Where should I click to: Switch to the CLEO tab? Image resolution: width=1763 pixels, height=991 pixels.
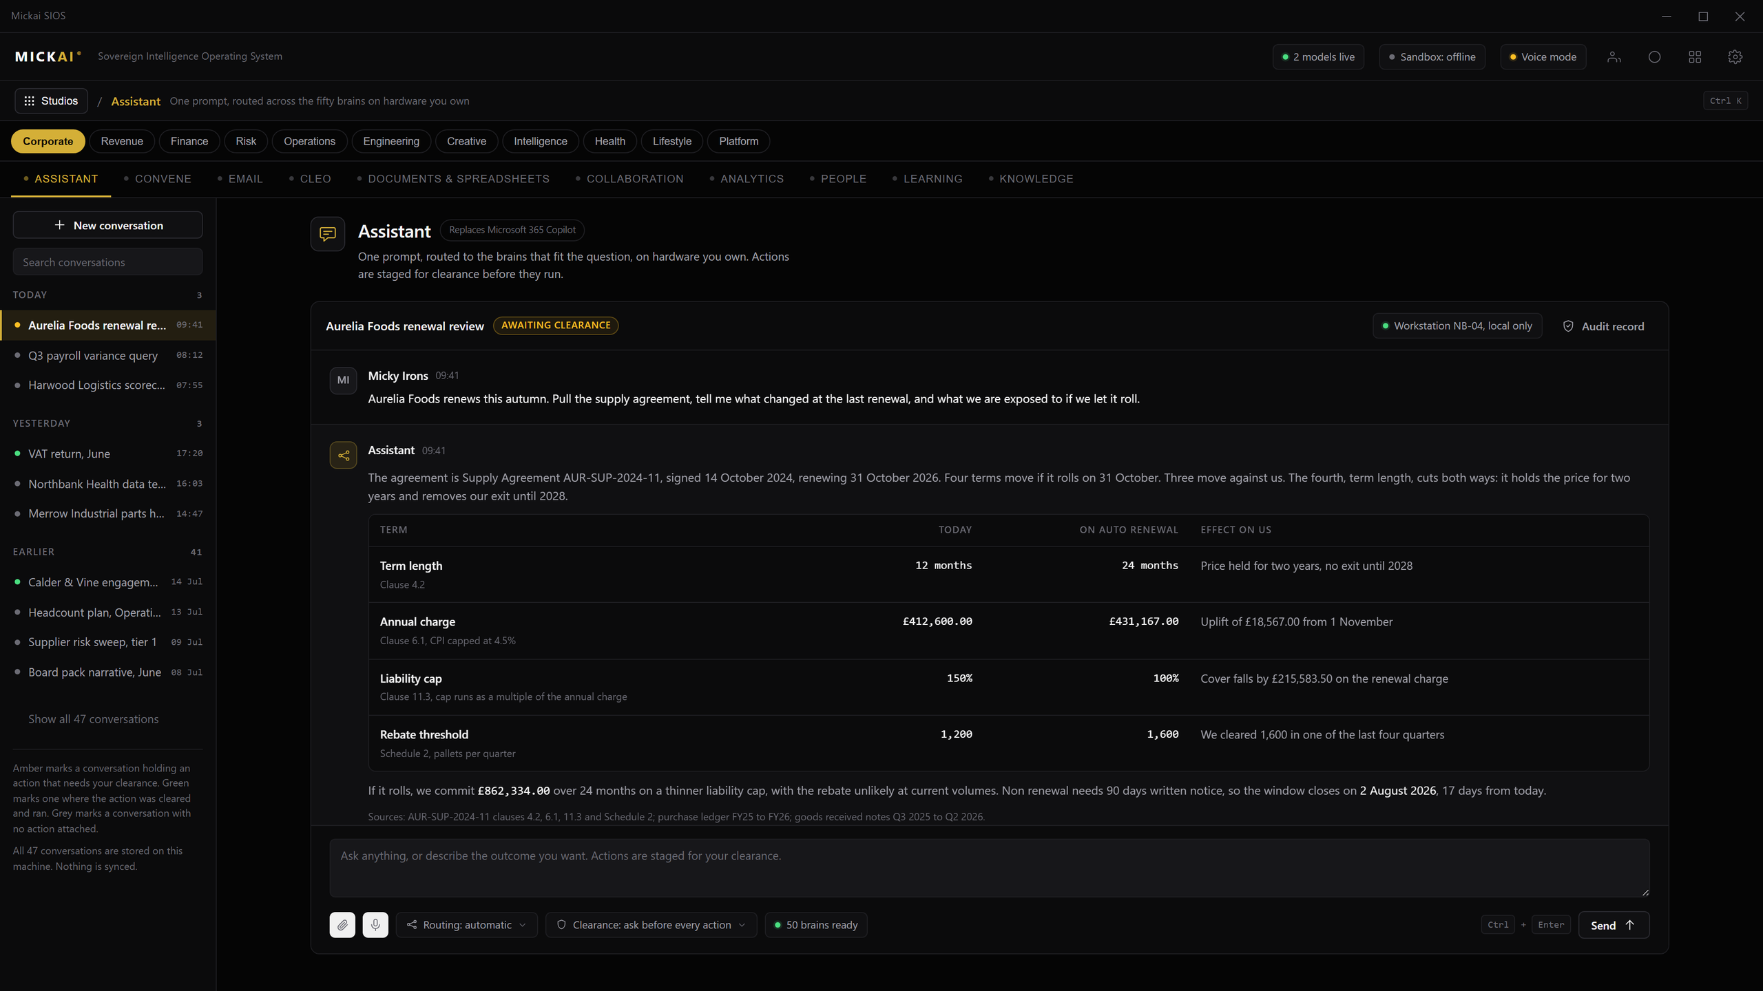pos(311,179)
